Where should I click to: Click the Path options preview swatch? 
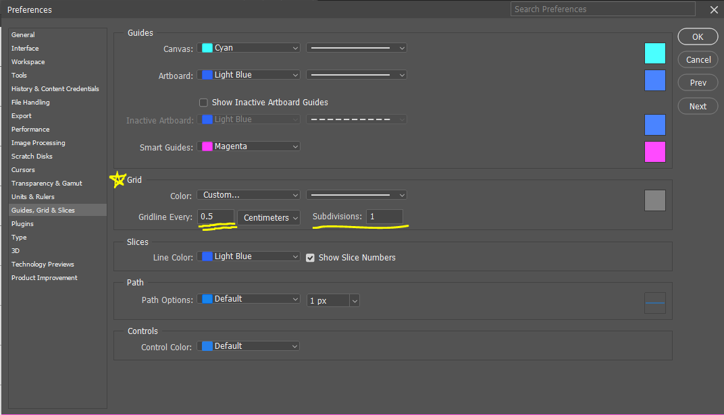point(654,303)
